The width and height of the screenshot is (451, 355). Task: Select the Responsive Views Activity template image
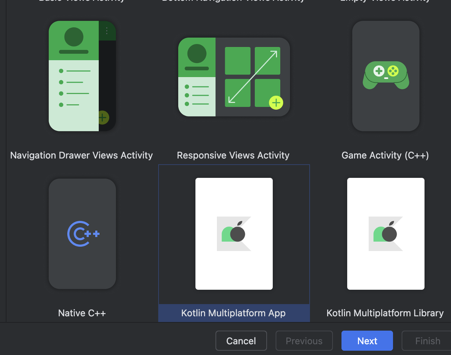(x=234, y=77)
